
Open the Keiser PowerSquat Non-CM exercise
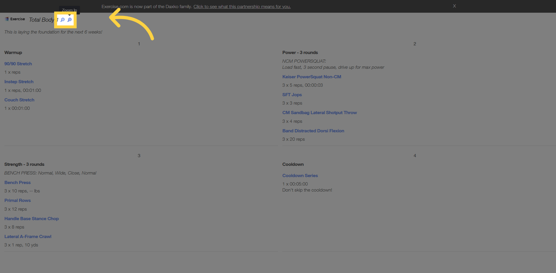312,76
